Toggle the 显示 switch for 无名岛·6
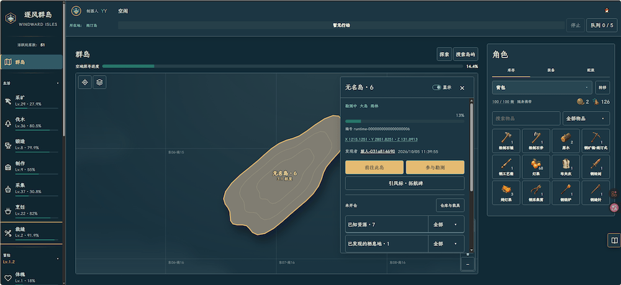621x285 pixels. pyautogui.click(x=437, y=87)
